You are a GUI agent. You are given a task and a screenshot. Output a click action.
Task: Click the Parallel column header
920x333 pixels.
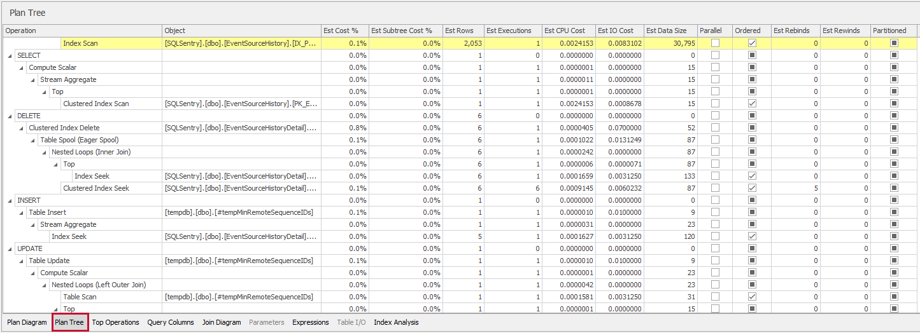pos(714,31)
